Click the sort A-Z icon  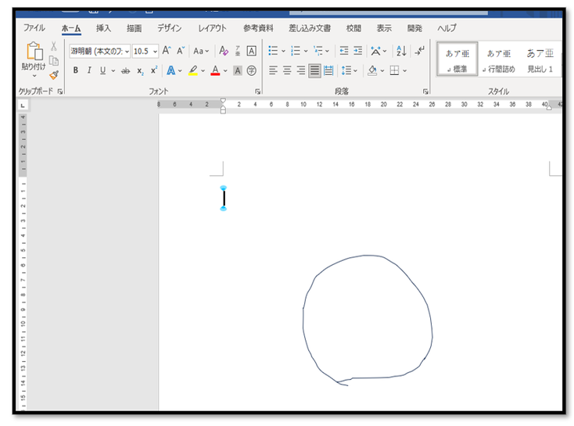pyautogui.click(x=401, y=51)
